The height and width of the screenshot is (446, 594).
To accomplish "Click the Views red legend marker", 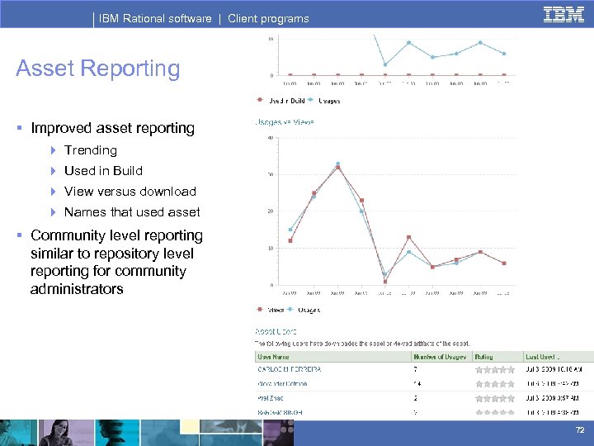I will pyautogui.click(x=260, y=310).
